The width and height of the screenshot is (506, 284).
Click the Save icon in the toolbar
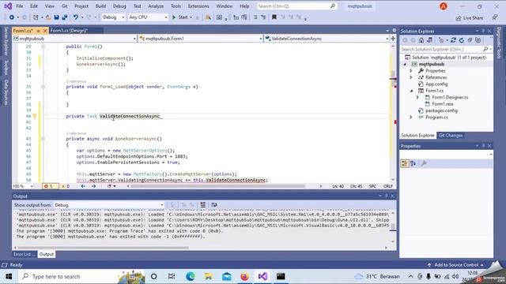56,17
